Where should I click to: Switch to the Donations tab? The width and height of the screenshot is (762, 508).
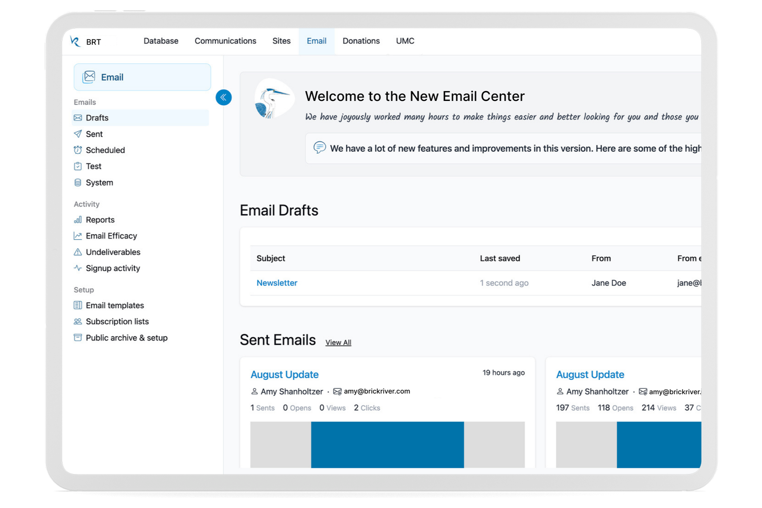(x=361, y=41)
